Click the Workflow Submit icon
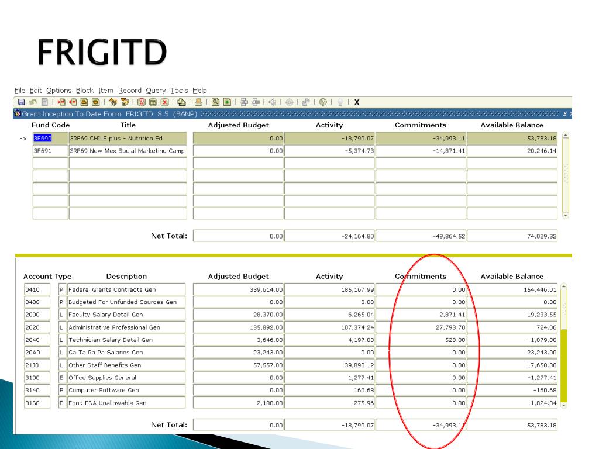Viewport: 599px width, 449px height. [x=244, y=102]
